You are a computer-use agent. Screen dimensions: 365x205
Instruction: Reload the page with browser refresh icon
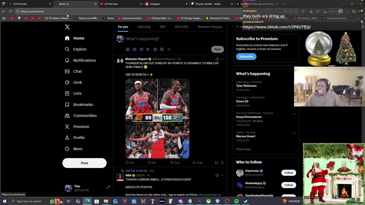(x=11, y=11)
